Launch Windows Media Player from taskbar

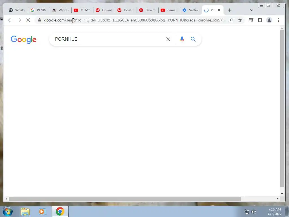click(x=42, y=212)
